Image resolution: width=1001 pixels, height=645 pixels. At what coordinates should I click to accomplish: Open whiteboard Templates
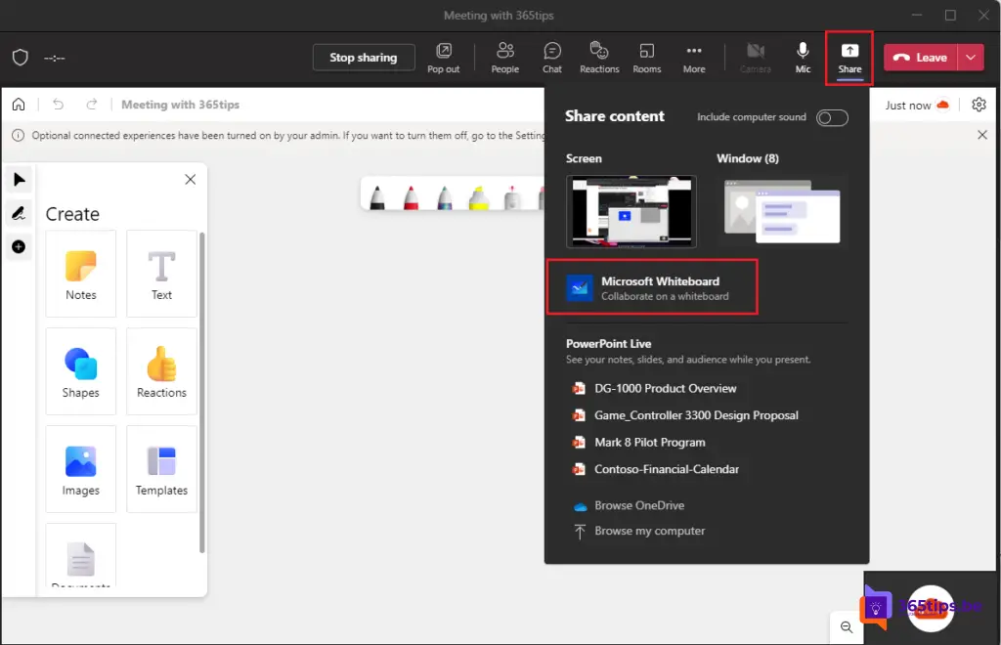pos(161,469)
